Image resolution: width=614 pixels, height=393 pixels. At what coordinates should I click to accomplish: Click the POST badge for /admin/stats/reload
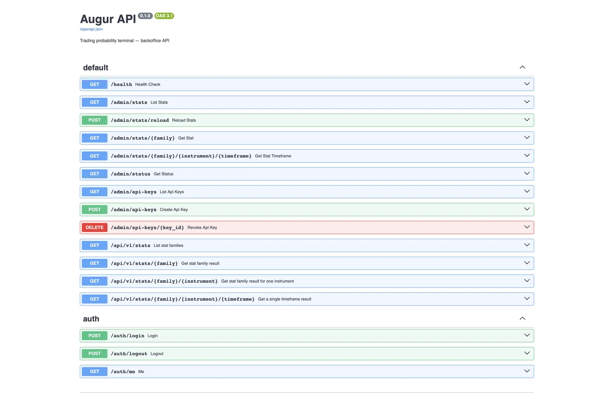(x=94, y=120)
